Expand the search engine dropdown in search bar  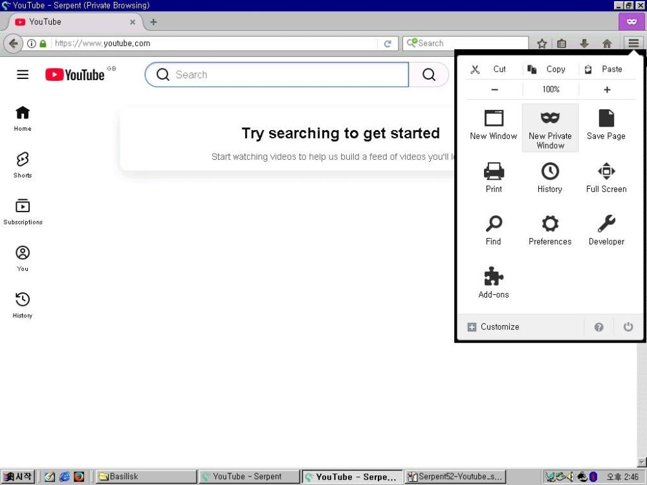(x=411, y=43)
